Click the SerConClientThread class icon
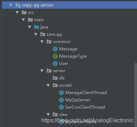137x127 pixels. click(61, 107)
